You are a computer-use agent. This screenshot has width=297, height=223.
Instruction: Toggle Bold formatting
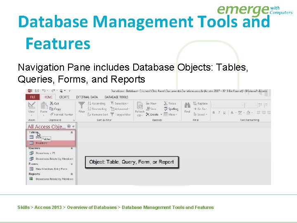pyautogui.click(x=214, y=112)
